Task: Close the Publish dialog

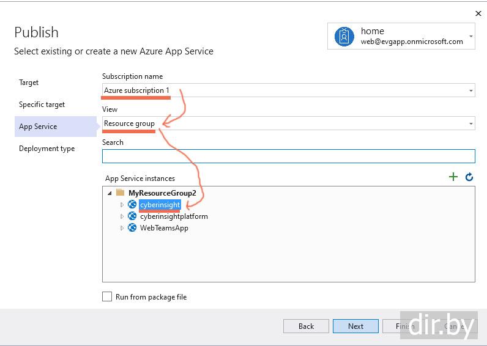Action: click(x=478, y=13)
